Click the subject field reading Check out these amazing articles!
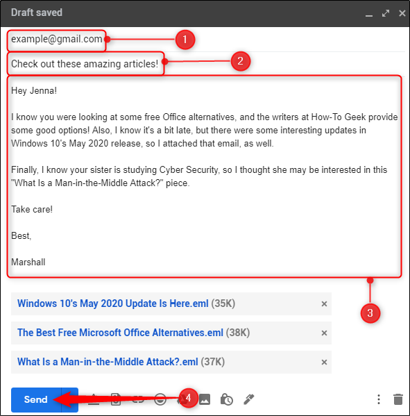The height and width of the screenshot is (416, 410). 85,64
